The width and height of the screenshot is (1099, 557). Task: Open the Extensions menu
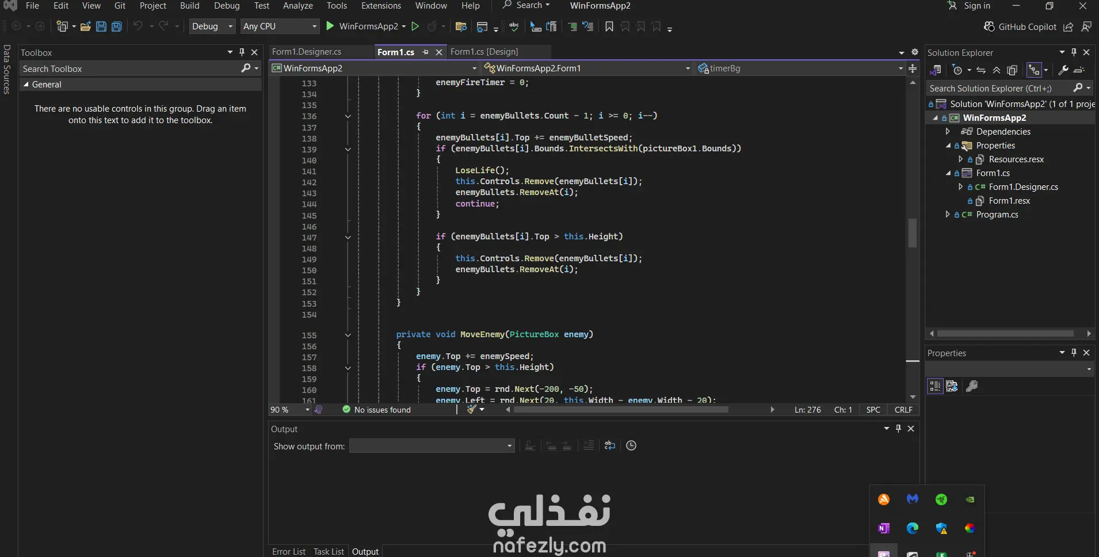tap(381, 6)
